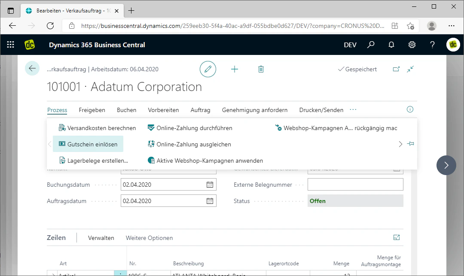Open the Vorbereiten menu

click(163, 110)
